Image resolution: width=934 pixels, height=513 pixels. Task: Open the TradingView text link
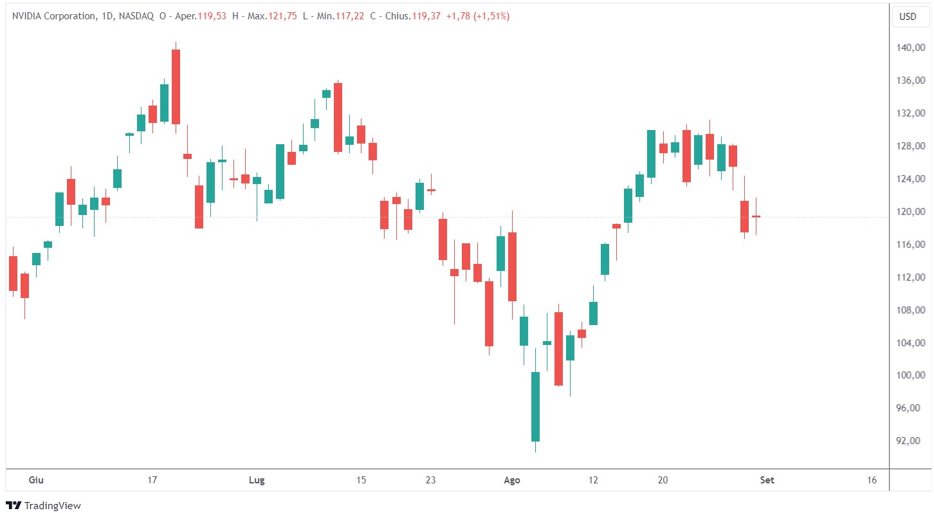(x=52, y=506)
